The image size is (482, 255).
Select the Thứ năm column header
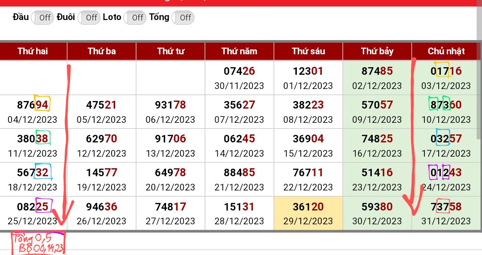pos(239,51)
